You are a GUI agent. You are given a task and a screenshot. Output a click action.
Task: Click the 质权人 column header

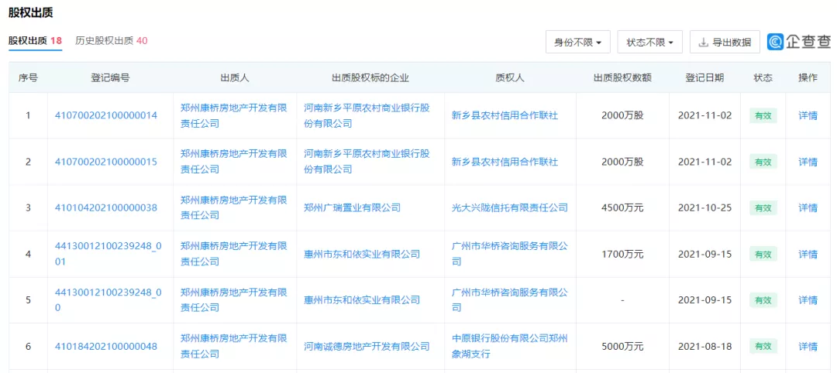[x=510, y=78]
